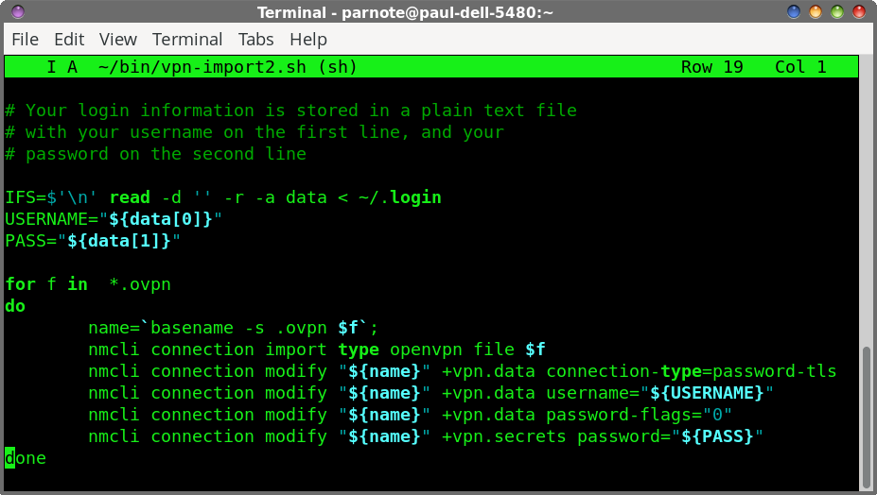
Task: Open the Tabs menu
Action: pos(255,40)
